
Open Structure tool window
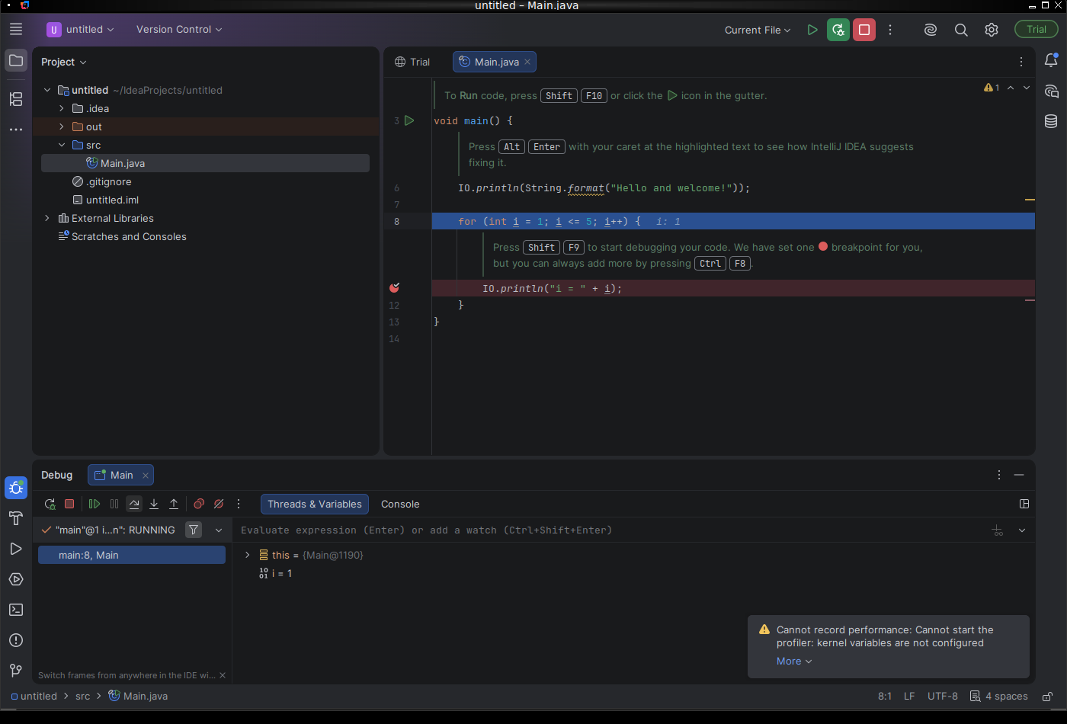[x=16, y=99]
